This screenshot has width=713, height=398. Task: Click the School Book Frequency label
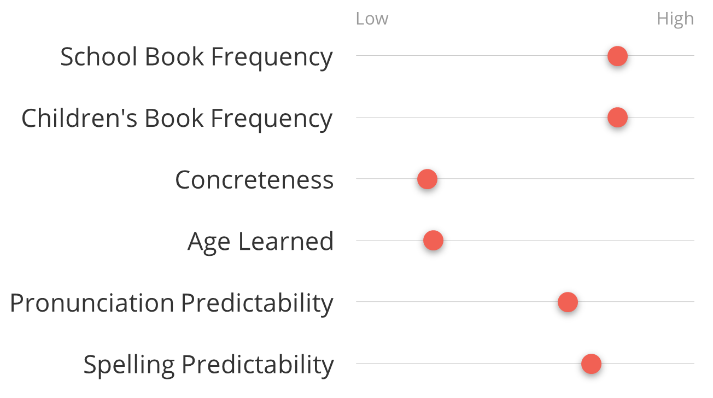tap(196, 57)
